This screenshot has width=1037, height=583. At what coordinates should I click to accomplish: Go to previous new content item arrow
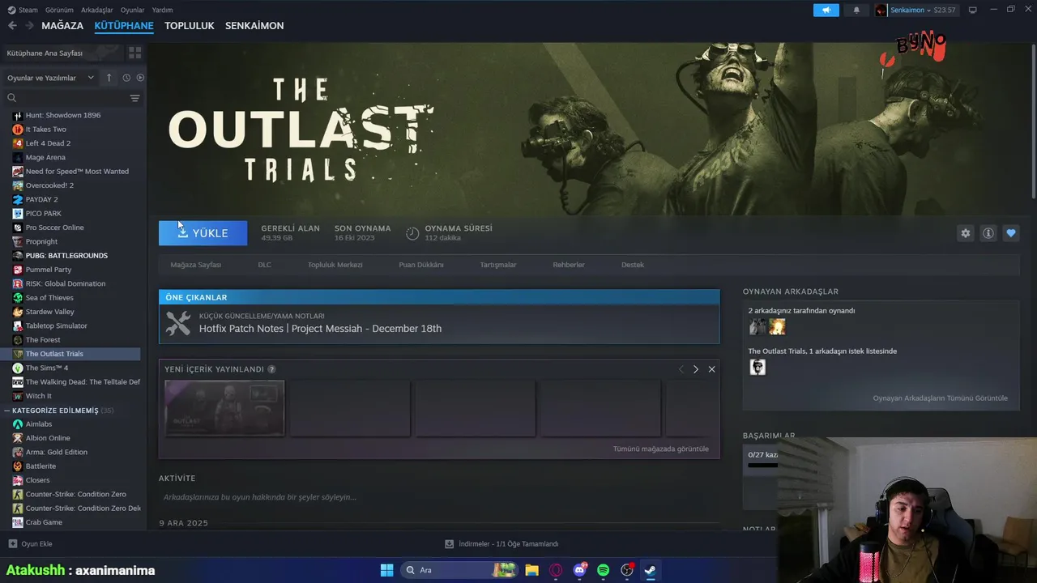point(681,369)
